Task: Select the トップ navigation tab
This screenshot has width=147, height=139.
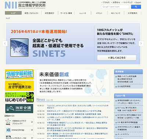Action: pos(13,13)
